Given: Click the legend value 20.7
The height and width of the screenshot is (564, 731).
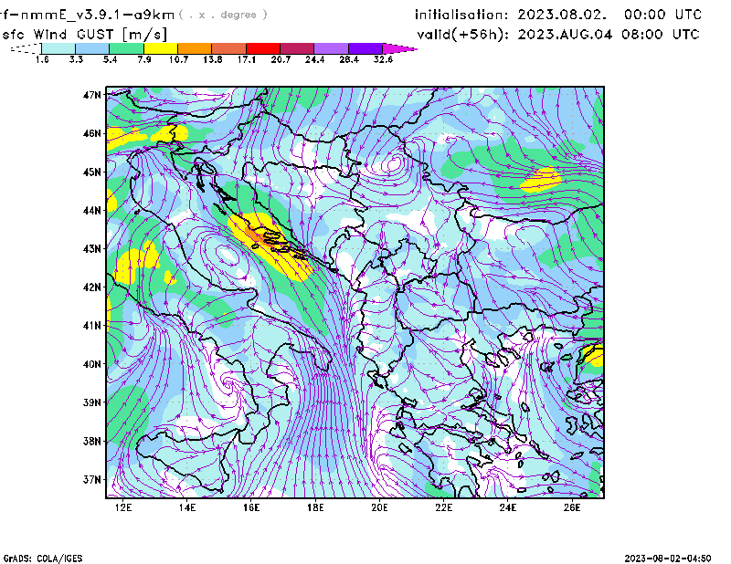Looking at the screenshot, I should pos(281,59).
